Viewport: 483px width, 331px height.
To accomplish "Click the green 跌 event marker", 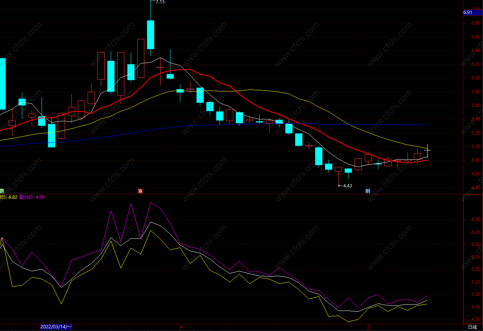I will click(2, 191).
